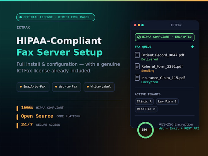Click the Official License Direct From Maker badge
Viewport: 208px width, 156px height.
56,17
